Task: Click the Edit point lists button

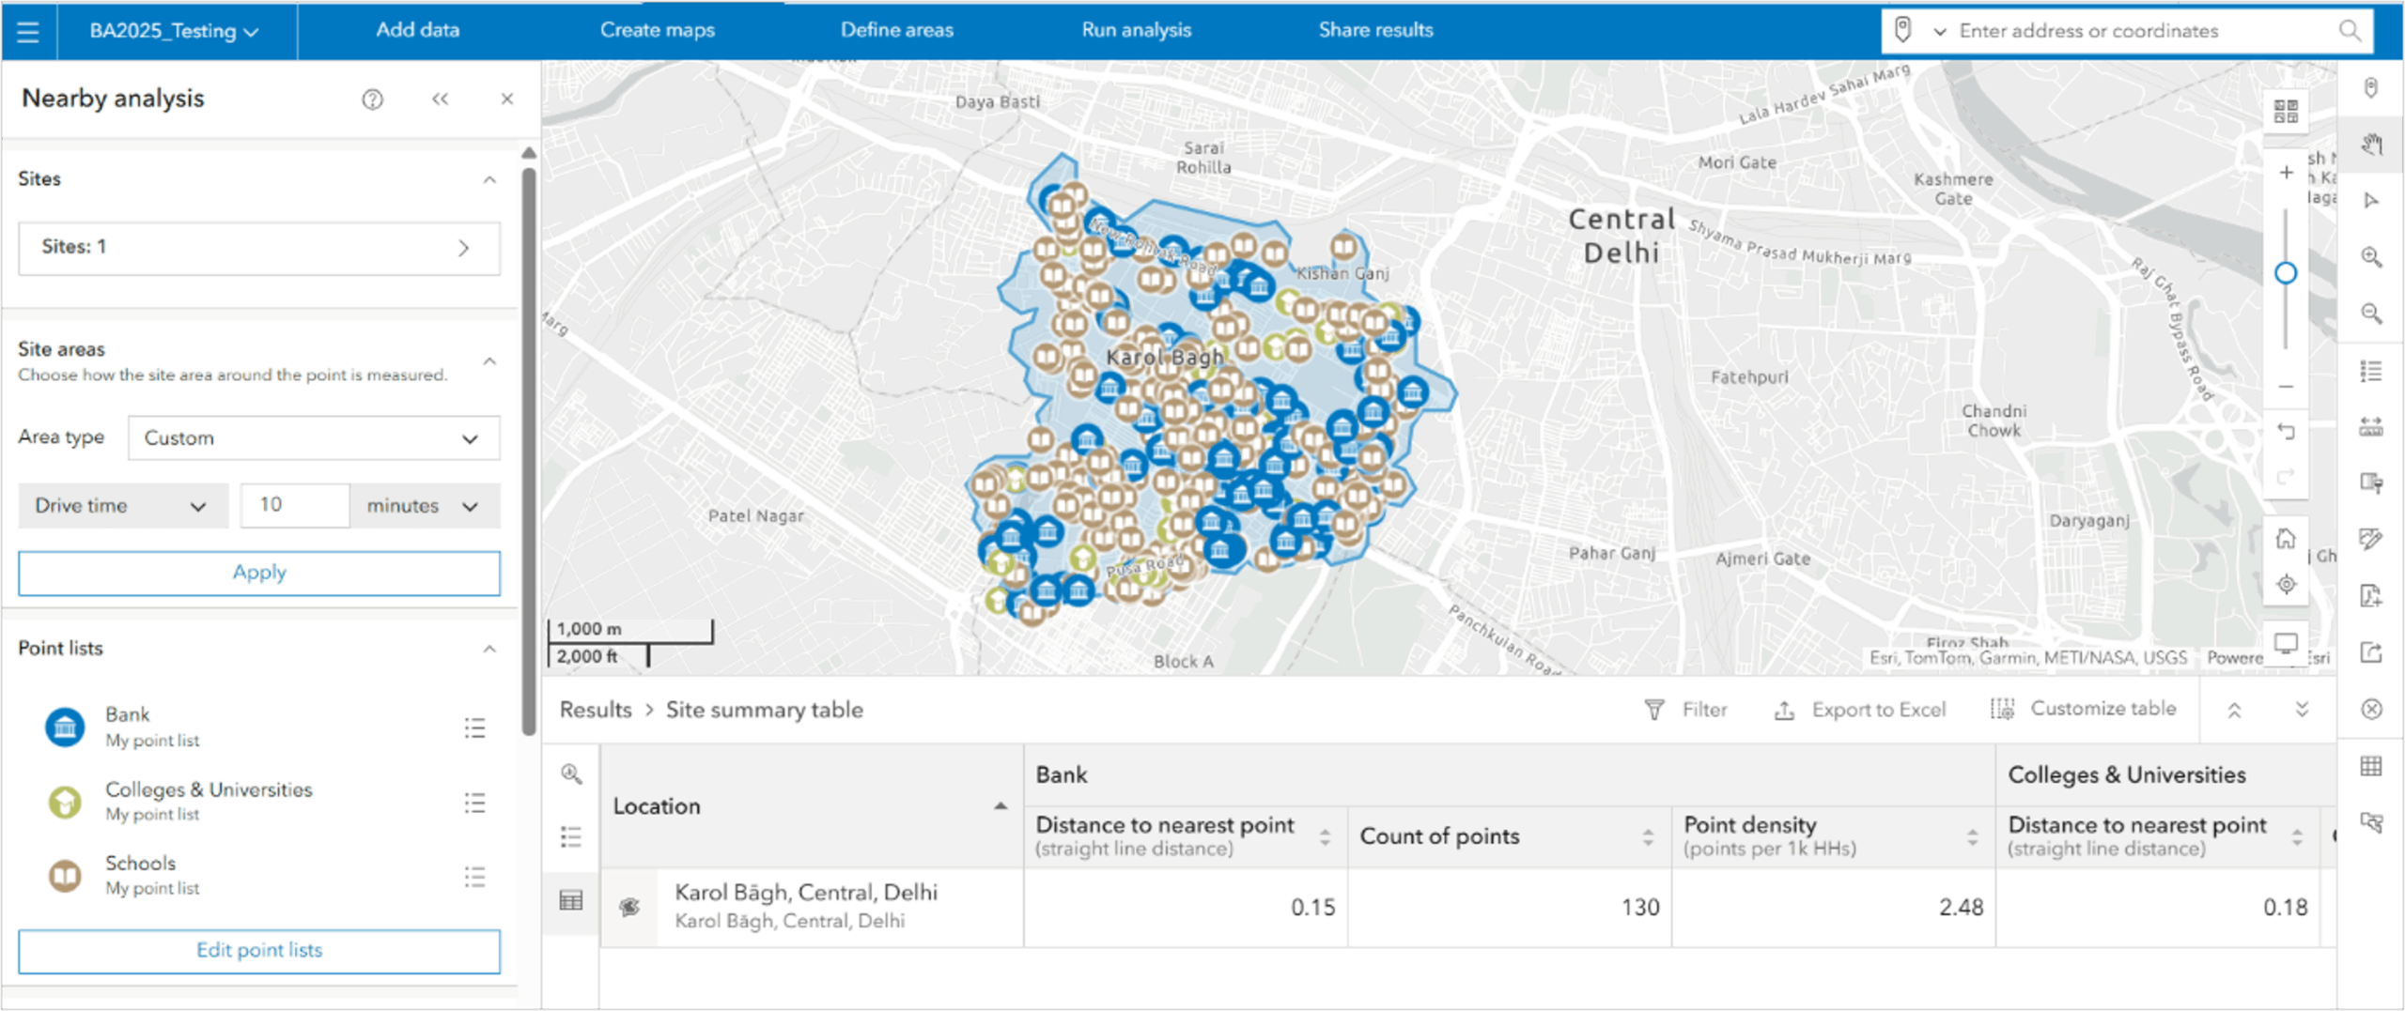Action: (x=259, y=950)
